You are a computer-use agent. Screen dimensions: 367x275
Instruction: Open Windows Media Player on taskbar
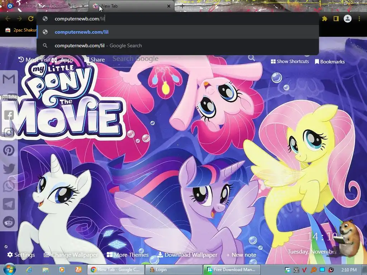[62, 270]
